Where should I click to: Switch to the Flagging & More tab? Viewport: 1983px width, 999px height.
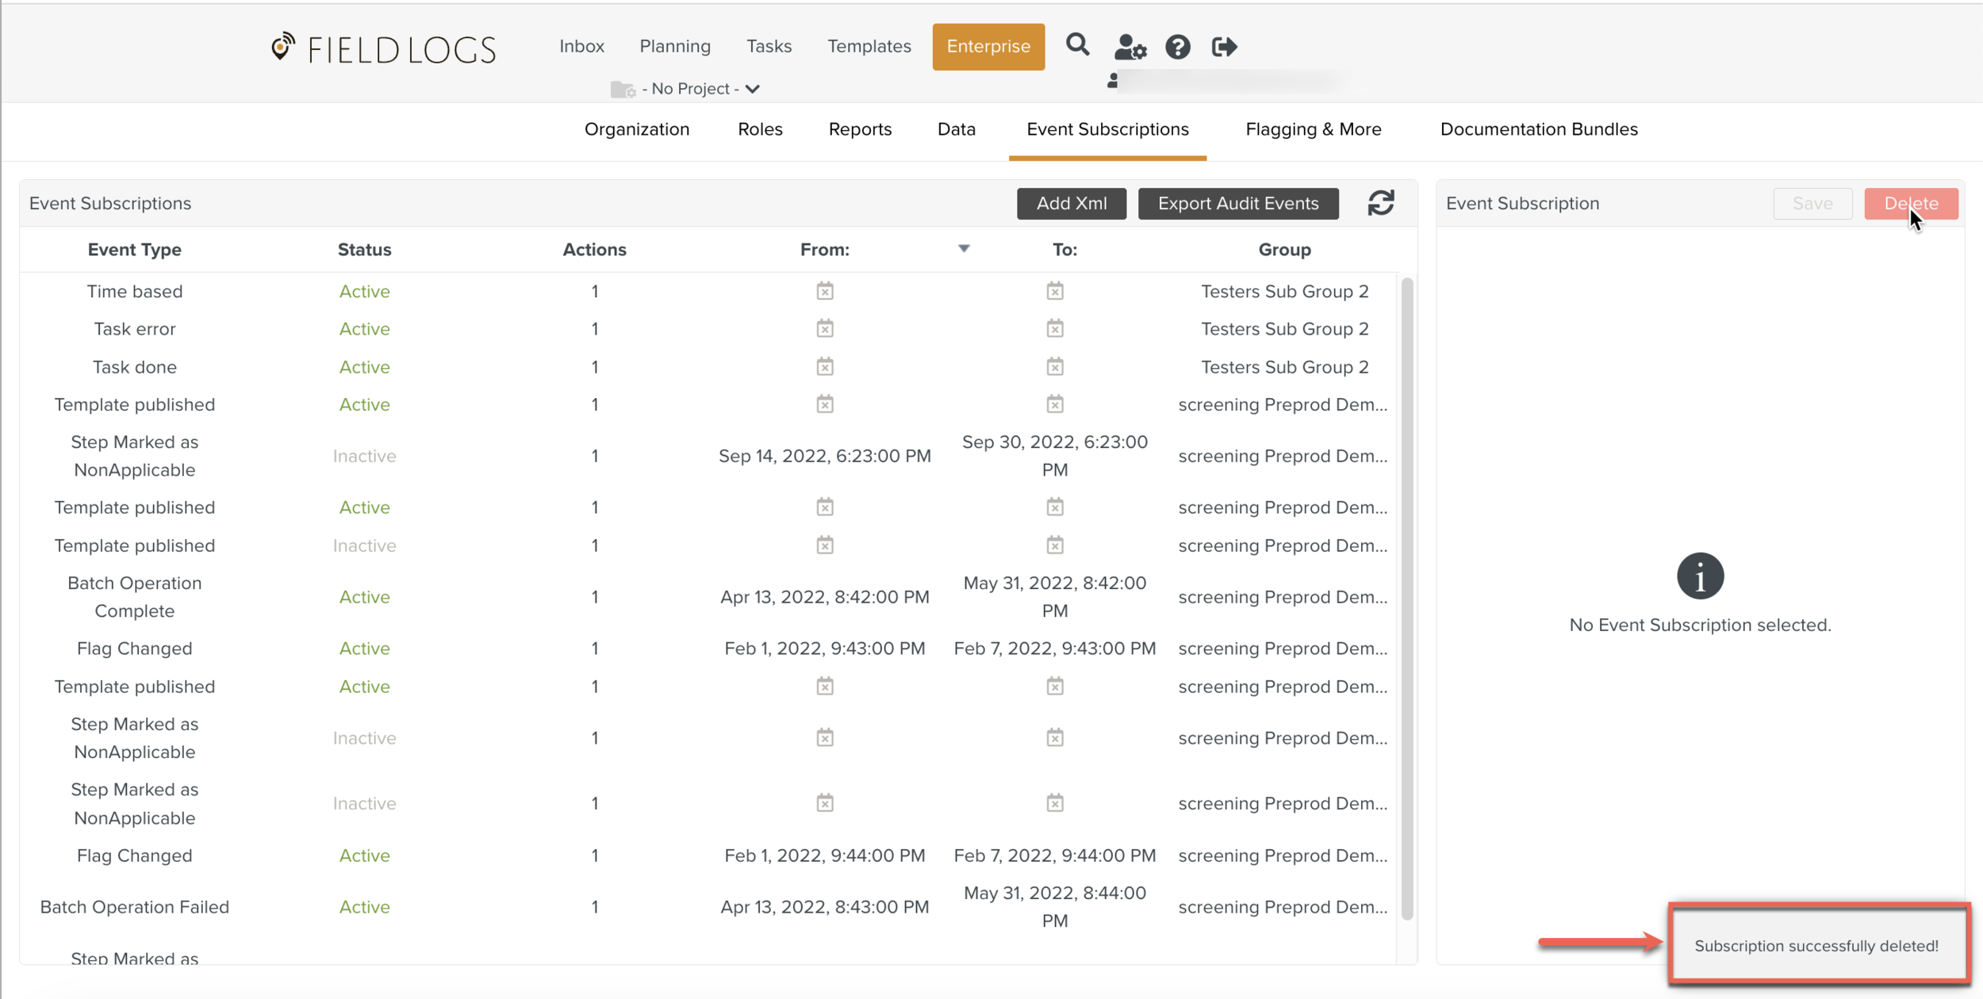coord(1313,129)
